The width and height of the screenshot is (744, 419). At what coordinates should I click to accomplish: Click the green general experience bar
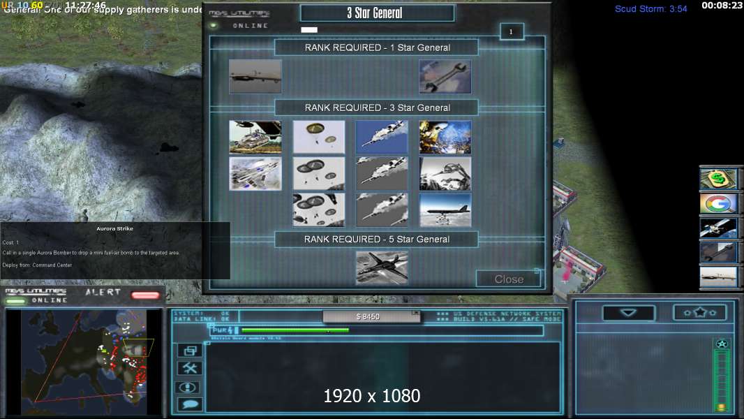pyautogui.click(x=721, y=381)
